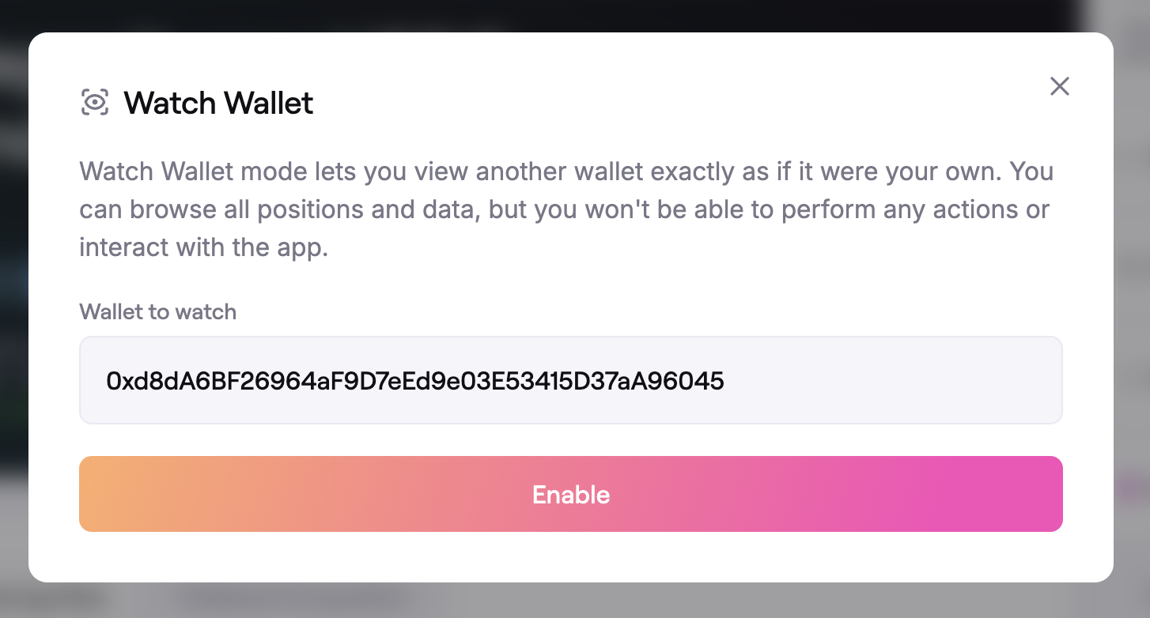Click description line starting 'Watch Wallet mode lets'

coord(566,171)
